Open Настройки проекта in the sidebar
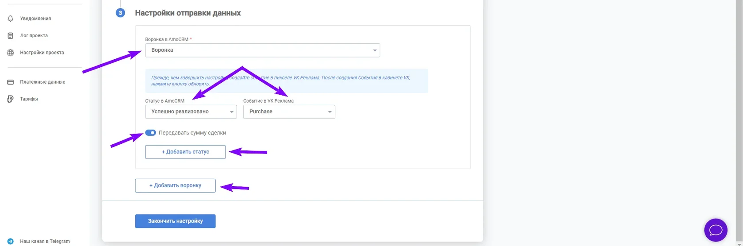The height and width of the screenshot is (246, 743). 42,53
